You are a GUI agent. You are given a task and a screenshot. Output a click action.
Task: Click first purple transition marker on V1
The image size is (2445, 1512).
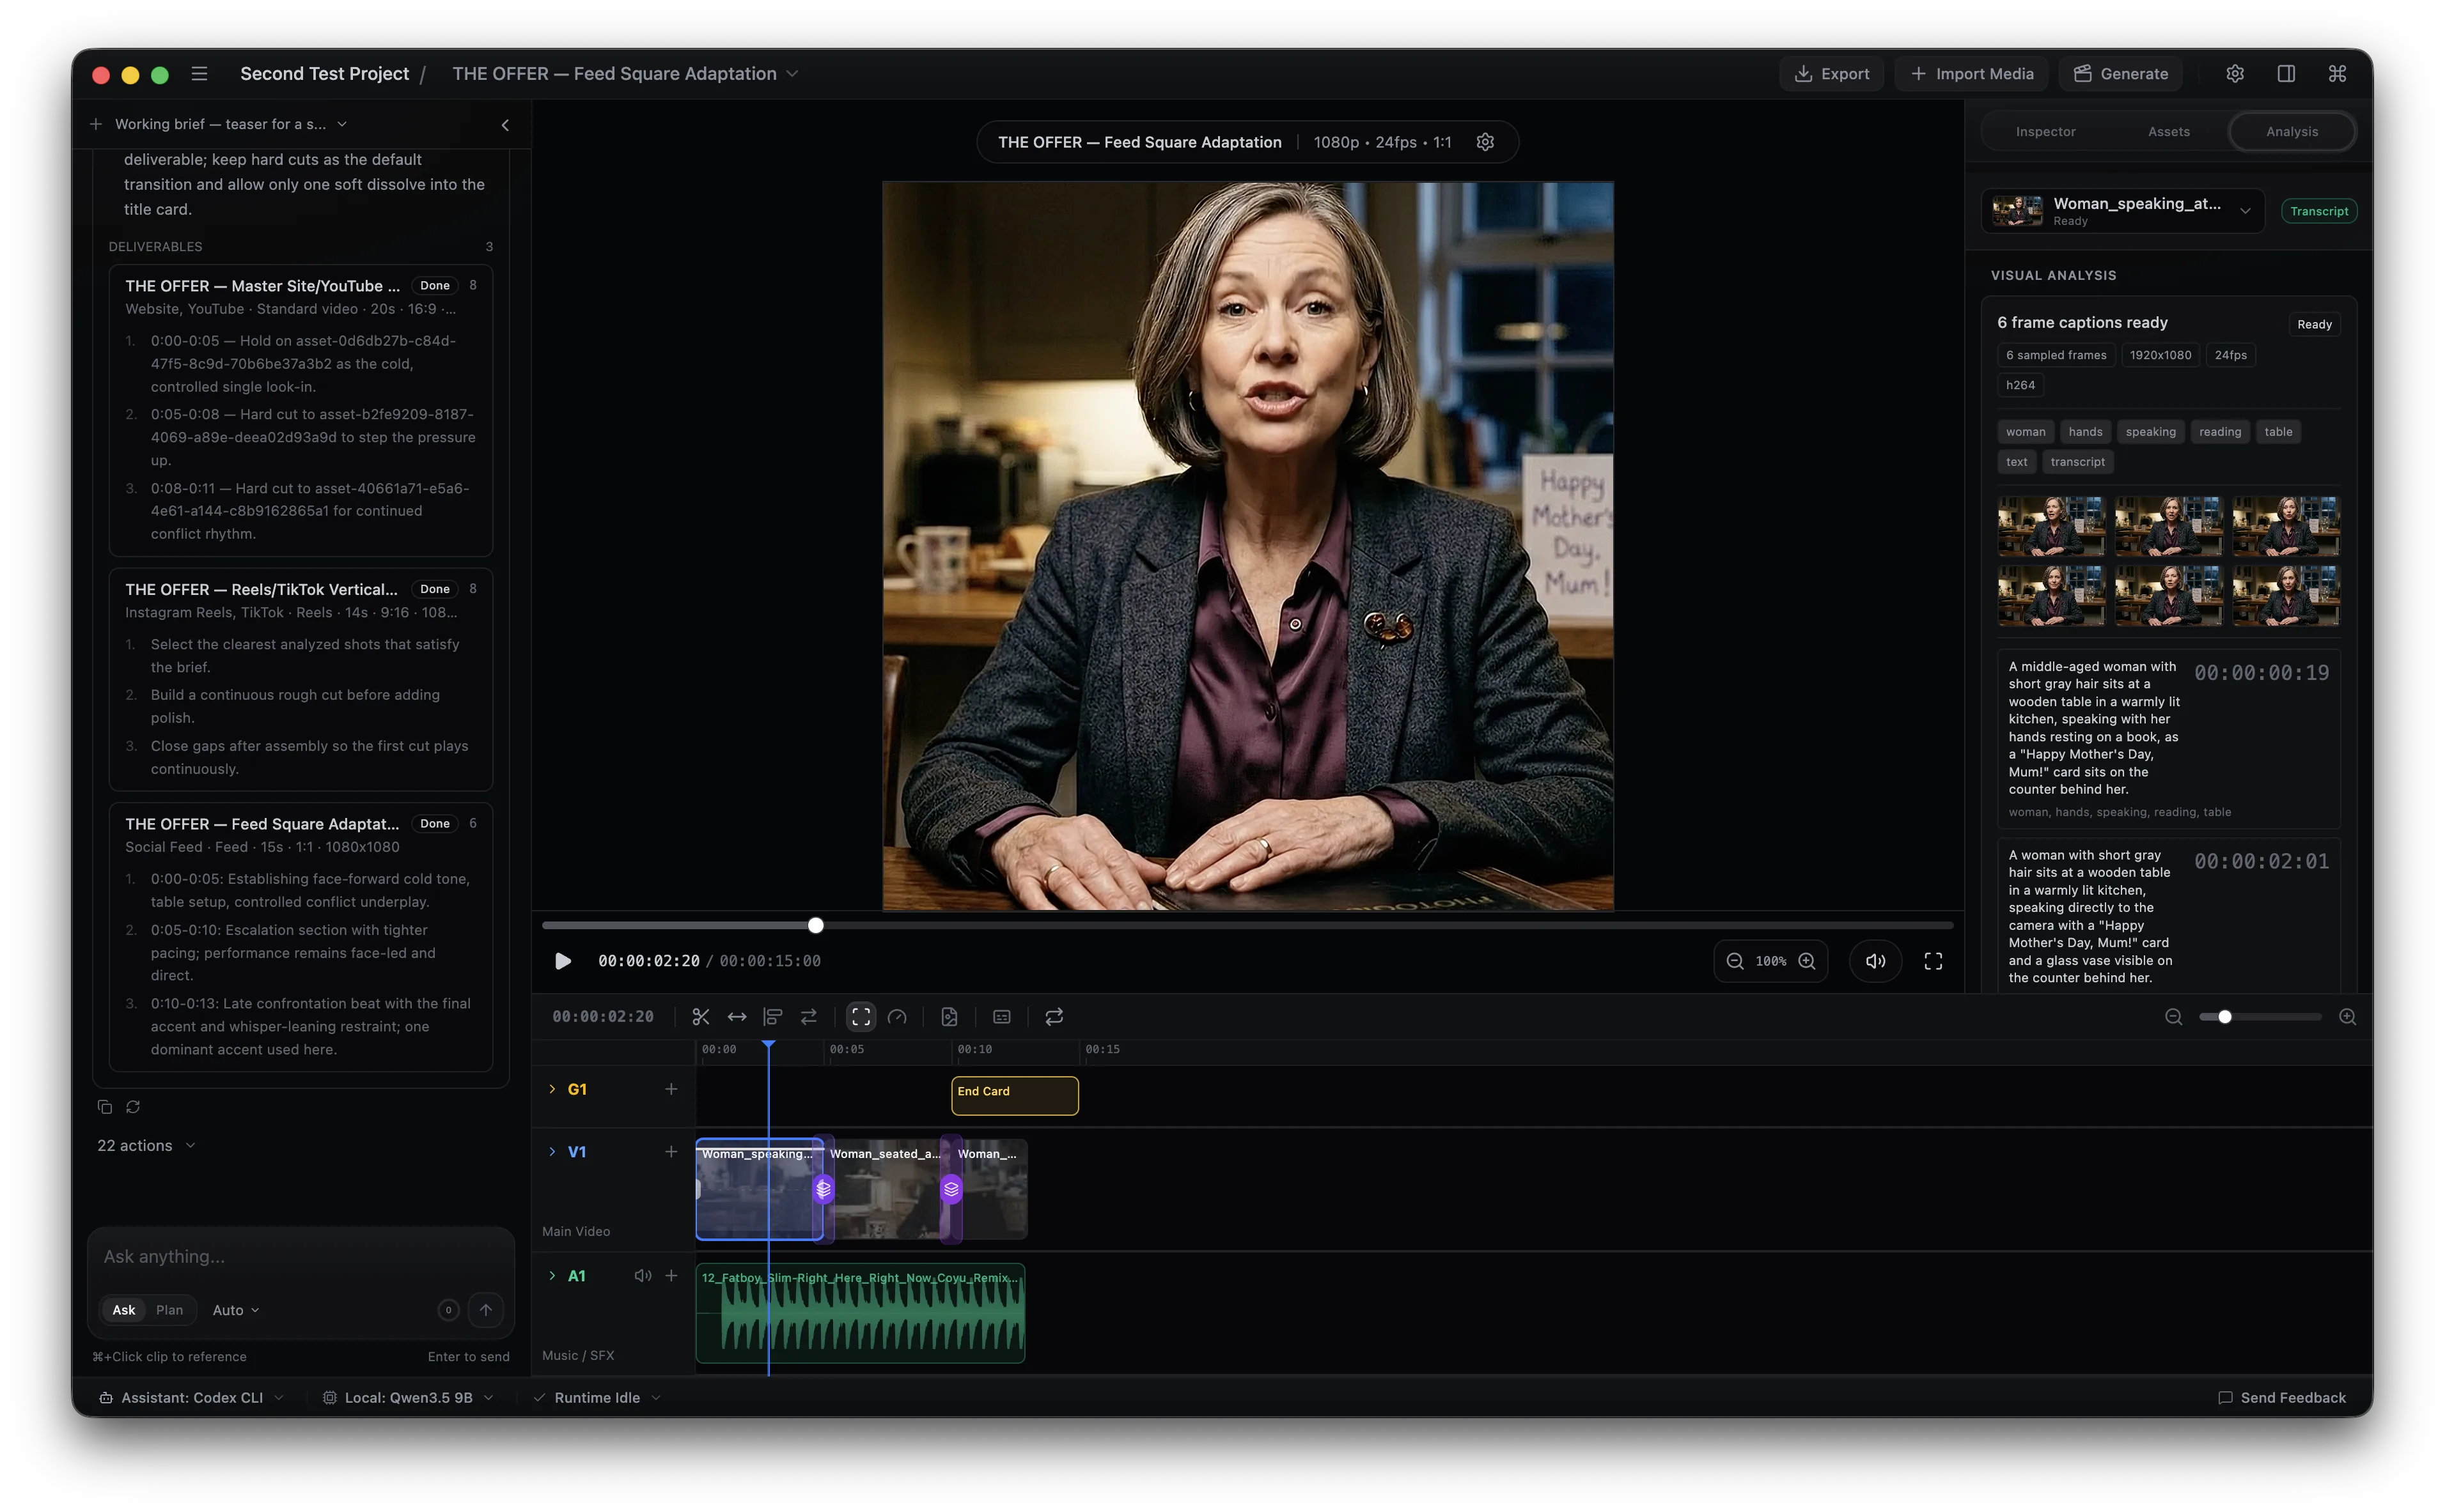point(824,1189)
